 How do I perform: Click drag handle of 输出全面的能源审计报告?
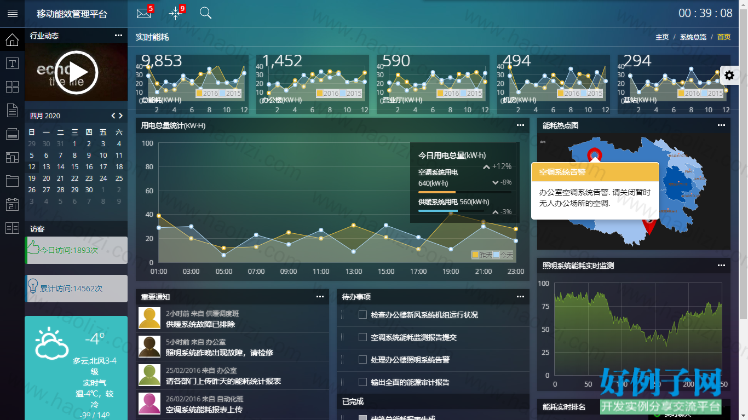[x=343, y=382]
